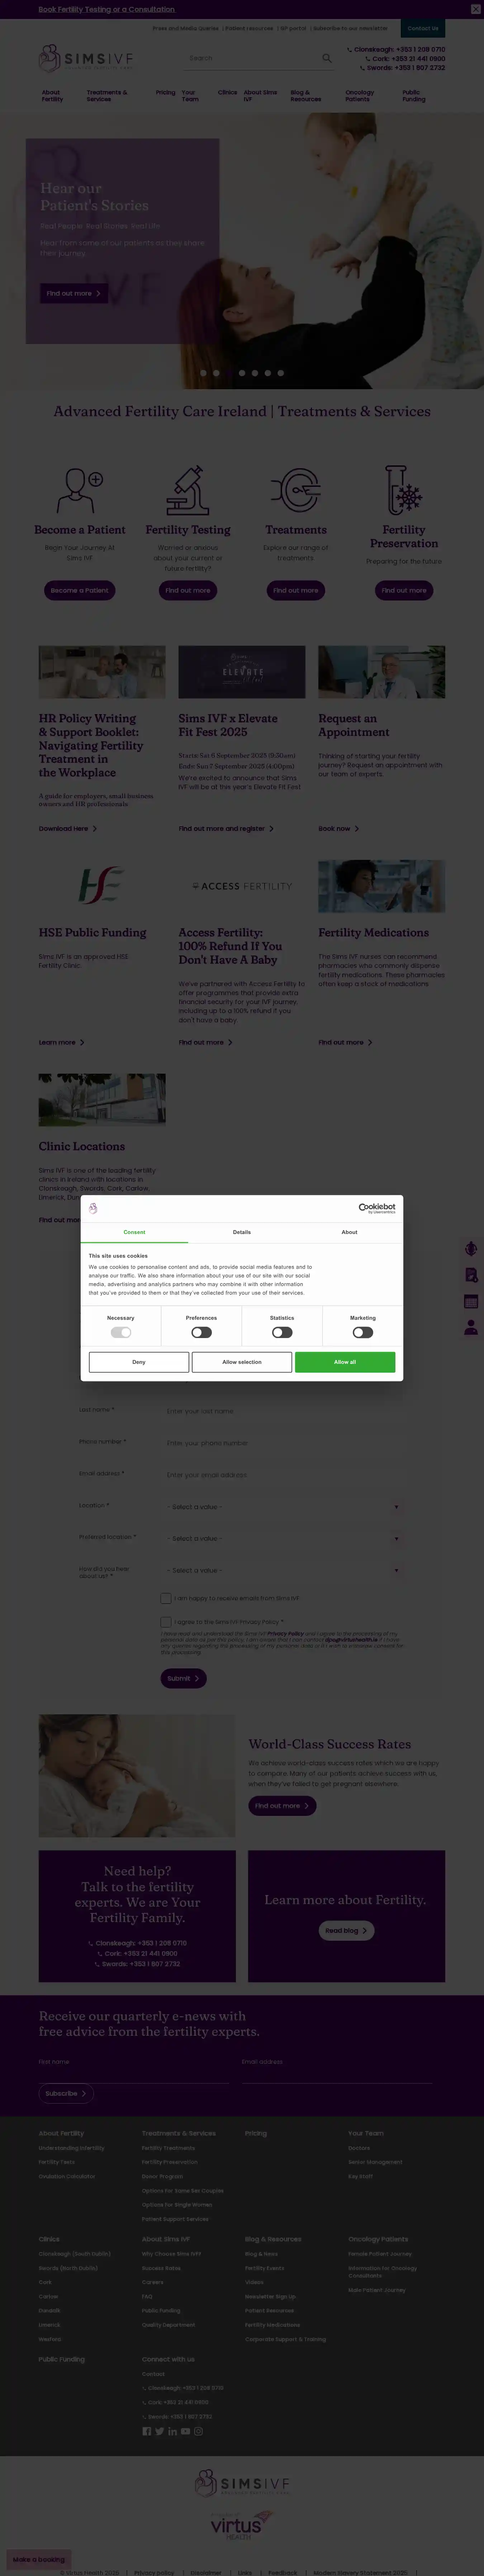The height and width of the screenshot is (2576, 484).
Task: Click the Deny cookies button
Action: pyautogui.click(x=139, y=1362)
